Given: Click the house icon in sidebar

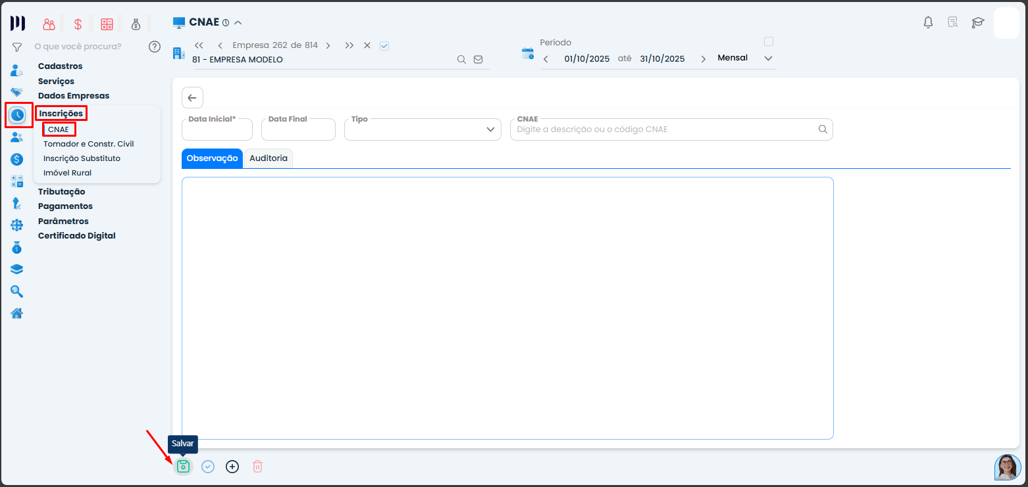Looking at the screenshot, I should (17, 313).
